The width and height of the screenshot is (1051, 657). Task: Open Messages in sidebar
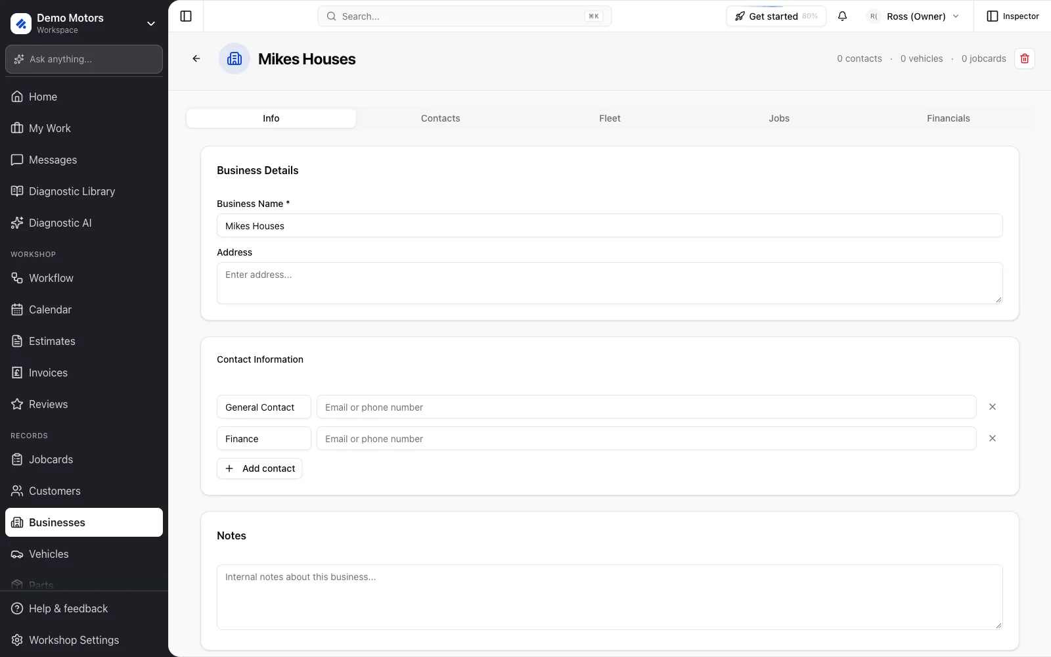coord(84,160)
